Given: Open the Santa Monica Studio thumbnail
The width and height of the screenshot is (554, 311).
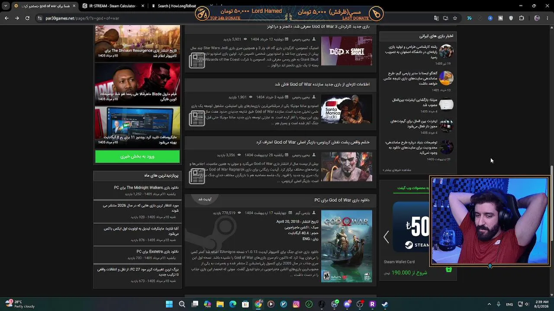Looking at the screenshot, I should [x=347, y=109].
